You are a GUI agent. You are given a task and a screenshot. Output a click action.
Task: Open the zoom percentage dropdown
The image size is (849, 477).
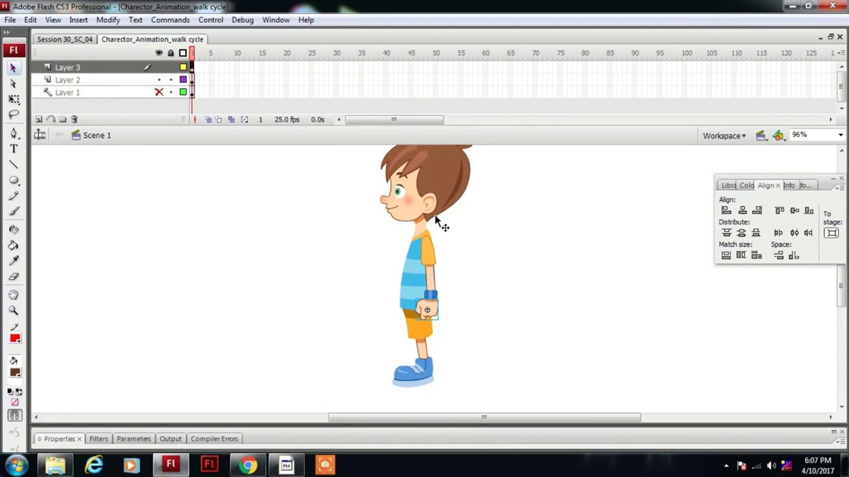(840, 135)
